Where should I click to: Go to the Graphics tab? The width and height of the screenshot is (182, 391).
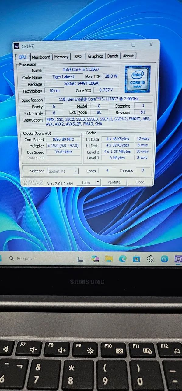95,56
